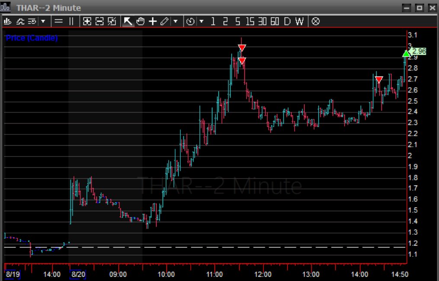Select the crosshair tool
Viewport: 439px width, 281px height.
coord(152,21)
